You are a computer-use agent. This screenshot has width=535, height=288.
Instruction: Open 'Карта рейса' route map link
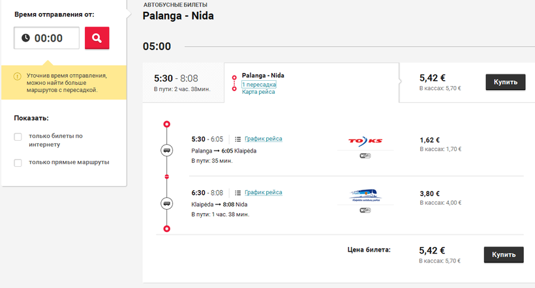point(258,92)
